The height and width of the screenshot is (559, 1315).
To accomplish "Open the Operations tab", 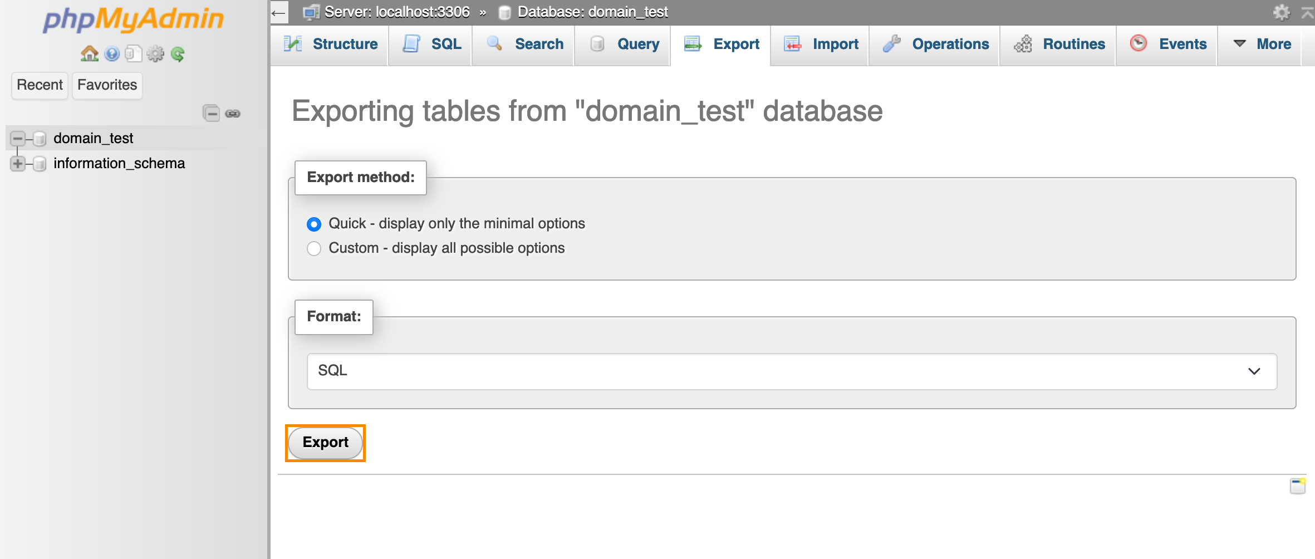I will (x=935, y=45).
